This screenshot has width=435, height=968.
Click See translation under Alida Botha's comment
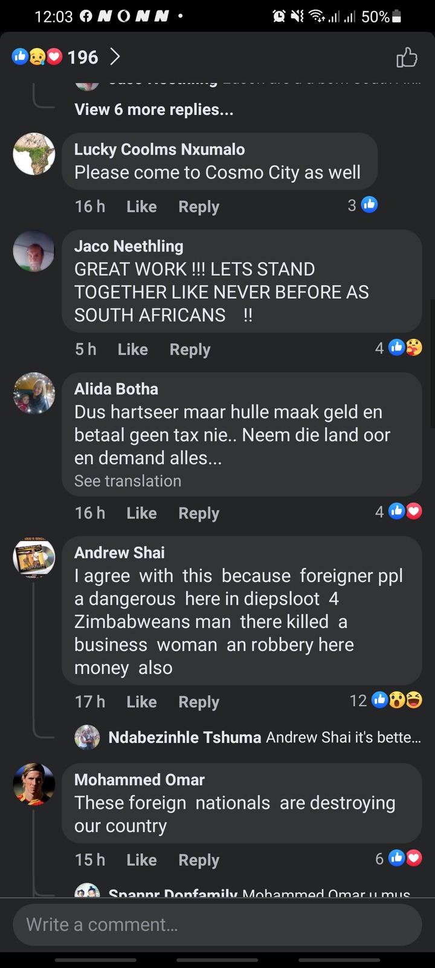pos(127,481)
